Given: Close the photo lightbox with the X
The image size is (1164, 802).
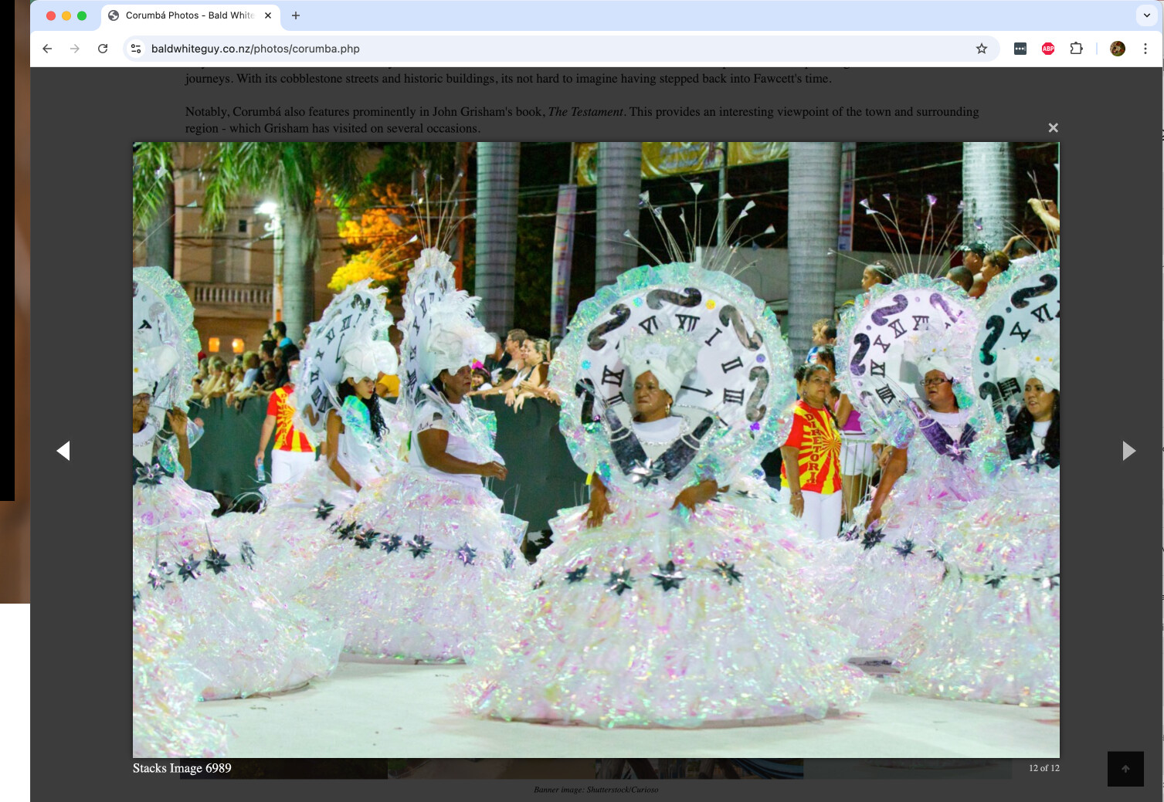Looking at the screenshot, I should (1053, 128).
